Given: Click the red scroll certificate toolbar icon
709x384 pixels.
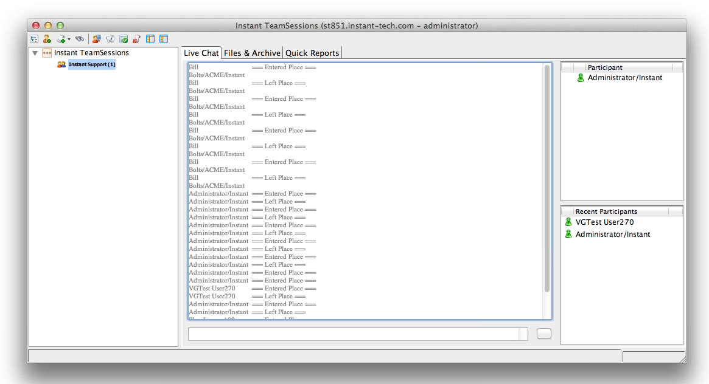Looking at the screenshot, I should pyautogui.click(x=136, y=39).
